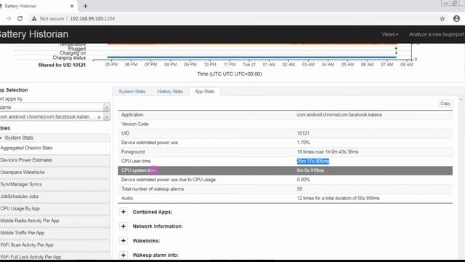Open the Views dropdown menu

click(x=389, y=34)
